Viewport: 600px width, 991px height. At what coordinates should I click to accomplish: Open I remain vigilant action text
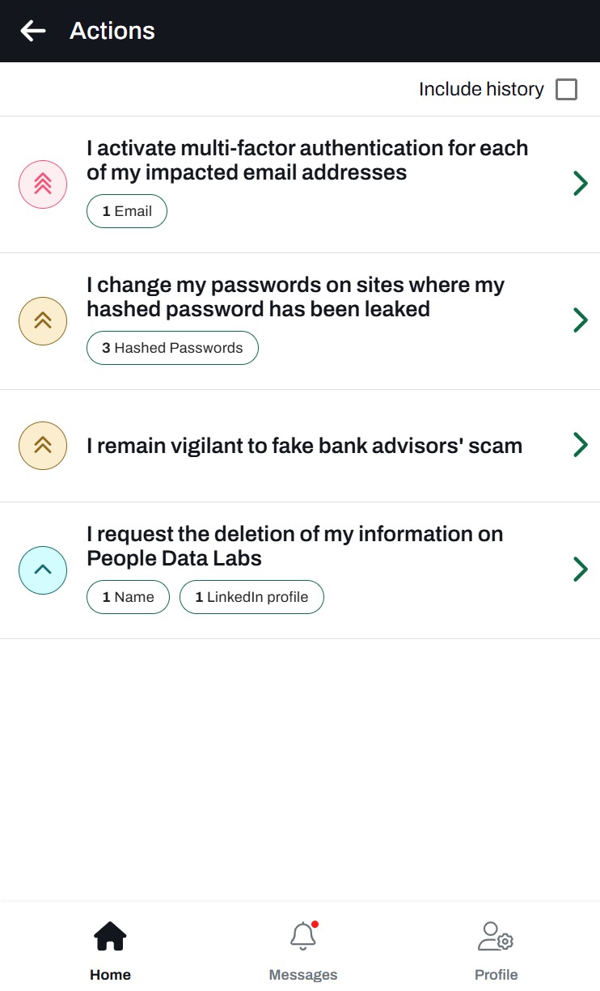[x=304, y=446]
